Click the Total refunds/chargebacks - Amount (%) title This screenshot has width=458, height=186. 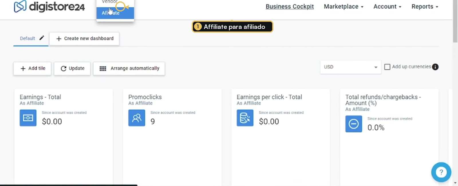pos(383,100)
